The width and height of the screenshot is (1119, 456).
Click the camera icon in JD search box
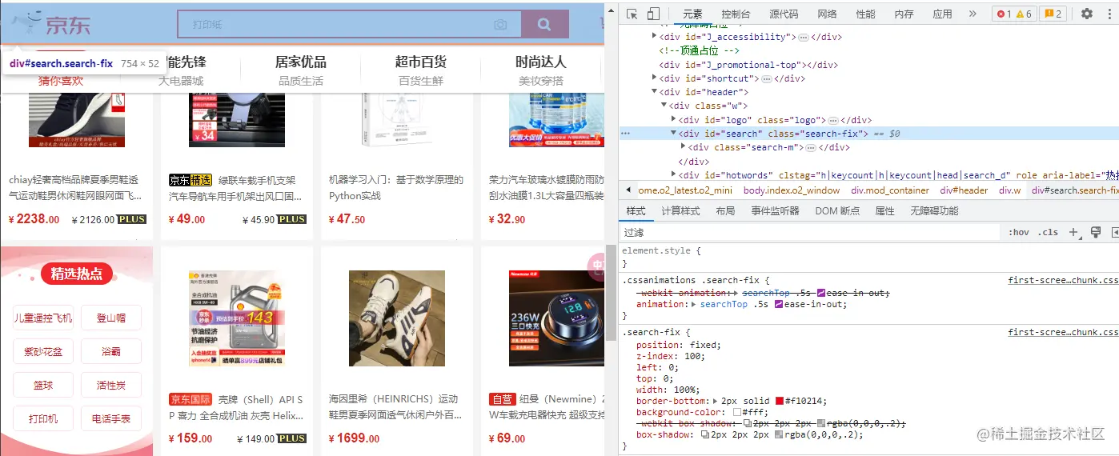[x=500, y=25]
